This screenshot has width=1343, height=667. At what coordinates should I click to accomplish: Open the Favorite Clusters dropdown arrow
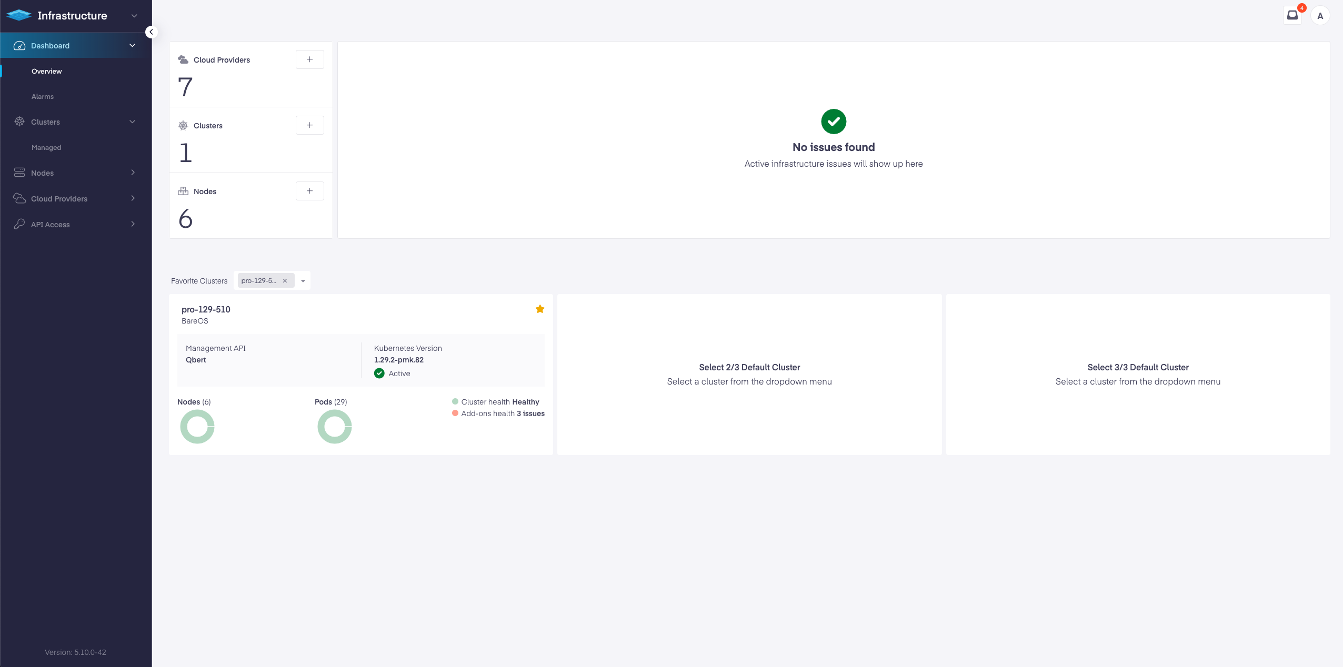[x=303, y=281]
